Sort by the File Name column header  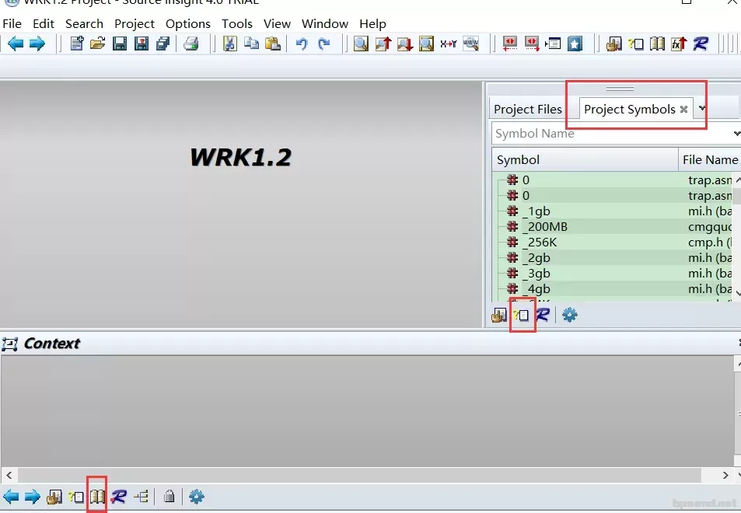pos(710,159)
